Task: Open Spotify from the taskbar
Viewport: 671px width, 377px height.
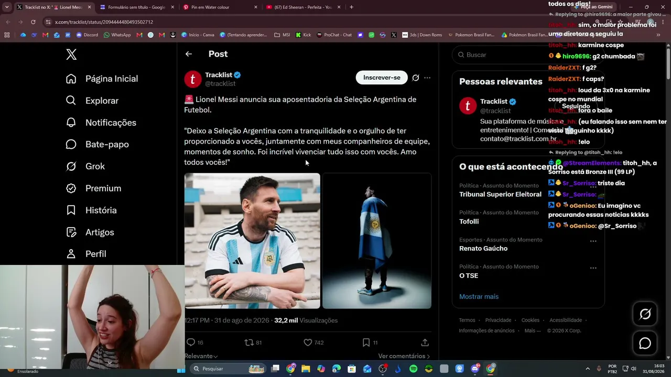Action: click(x=413, y=369)
